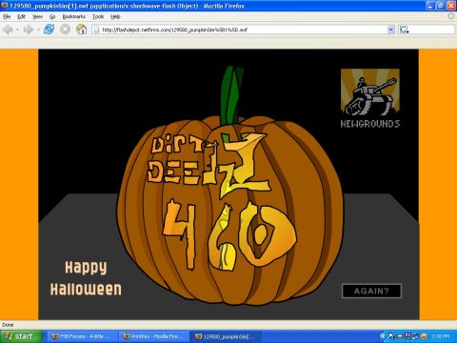Click the AGAIN? button

point(371,291)
